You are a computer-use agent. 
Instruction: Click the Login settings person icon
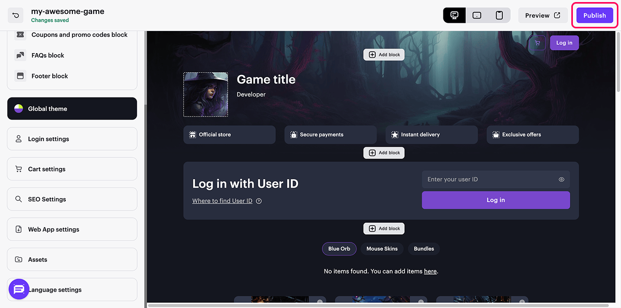[19, 139]
